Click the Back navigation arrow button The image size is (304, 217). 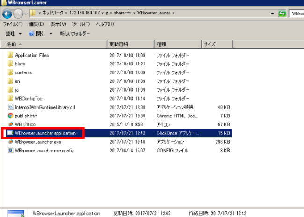tap(7, 14)
